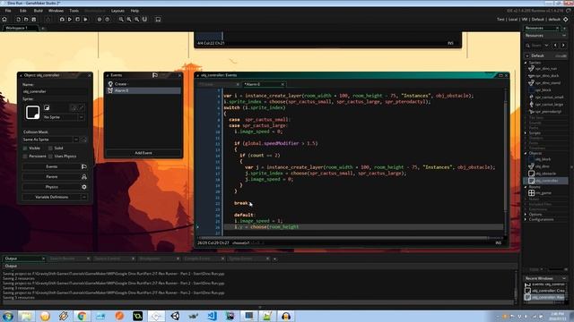Select the Alarm 0 event row
Viewport: 574px width, 322px height.
click(x=143, y=90)
